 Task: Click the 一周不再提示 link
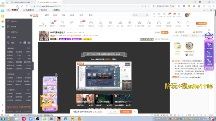click(98, 112)
